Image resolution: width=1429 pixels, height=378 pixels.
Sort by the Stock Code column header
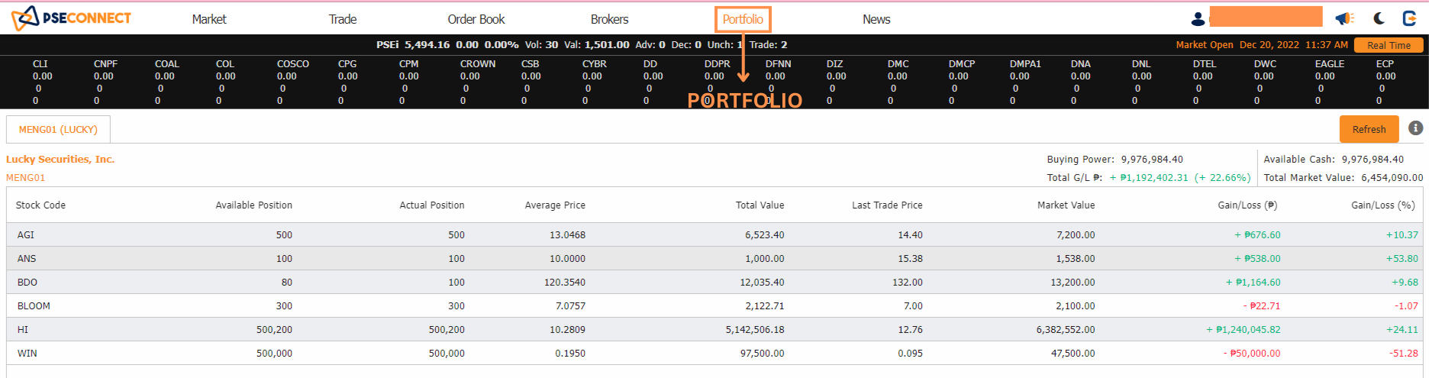[x=40, y=205]
